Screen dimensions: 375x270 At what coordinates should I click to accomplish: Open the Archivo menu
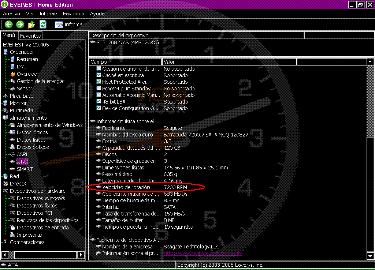tap(11, 14)
